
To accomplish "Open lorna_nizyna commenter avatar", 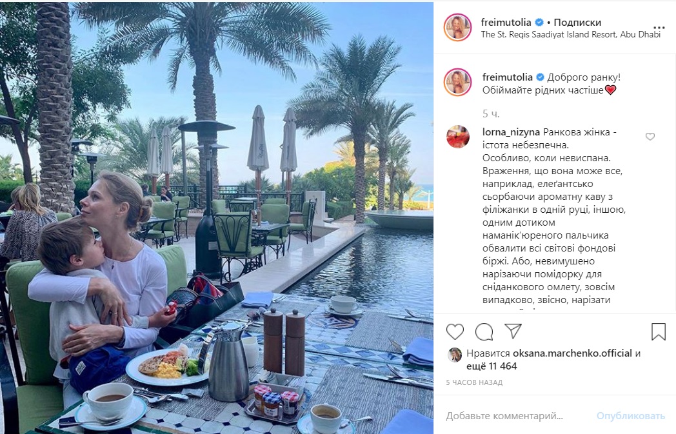I will (x=458, y=137).
